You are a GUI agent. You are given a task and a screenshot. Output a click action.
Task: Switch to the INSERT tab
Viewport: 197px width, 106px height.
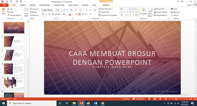point(23,5)
